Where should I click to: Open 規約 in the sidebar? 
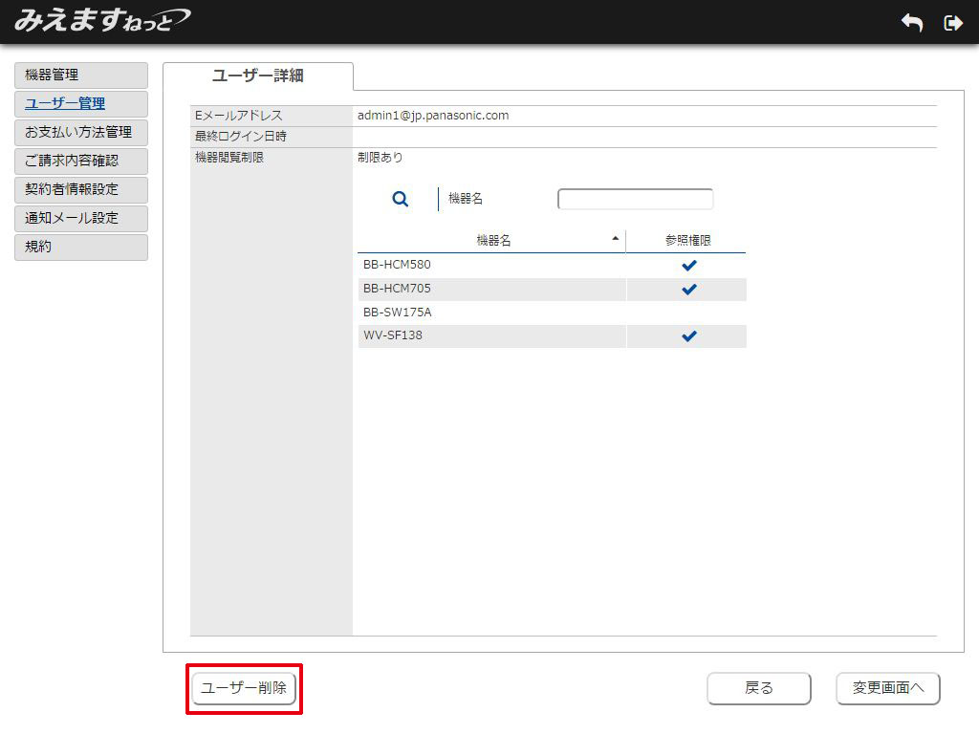pos(81,247)
